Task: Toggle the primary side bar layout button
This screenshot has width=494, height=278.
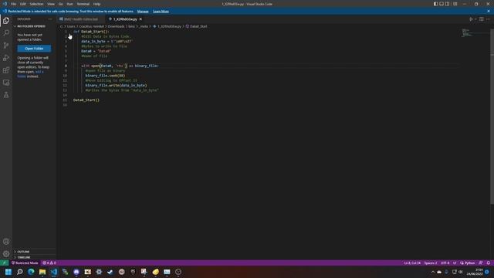Action: pyautogui.click(x=435, y=4)
